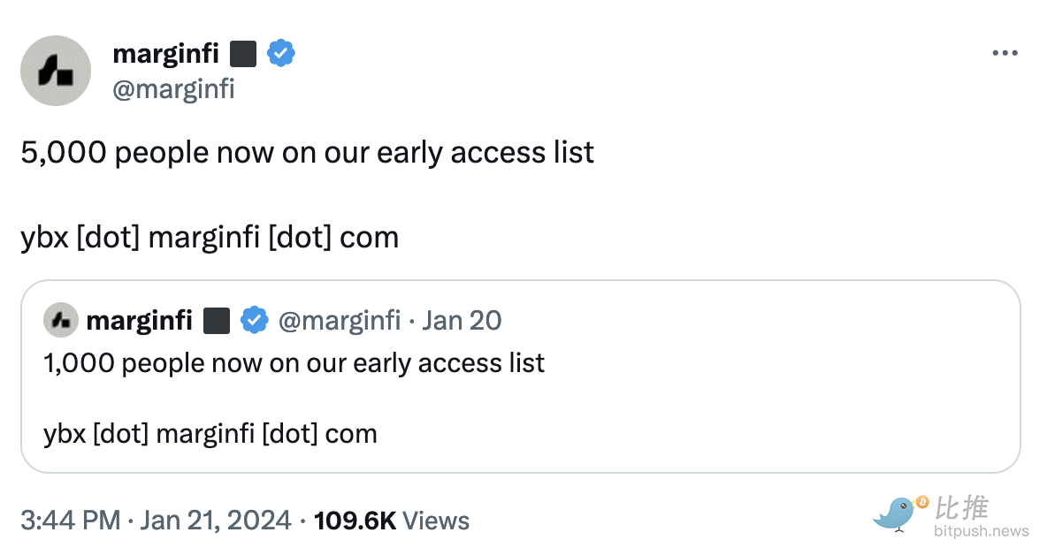
Task: Click the black square badge beside the top marginfi name
Action: click(243, 54)
